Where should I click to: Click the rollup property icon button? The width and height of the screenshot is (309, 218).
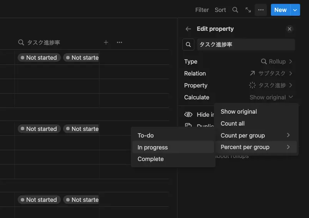pyautogui.click(x=188, y=45)
